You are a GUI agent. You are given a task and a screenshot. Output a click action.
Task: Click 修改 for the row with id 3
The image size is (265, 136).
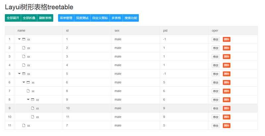pos(216,56)
